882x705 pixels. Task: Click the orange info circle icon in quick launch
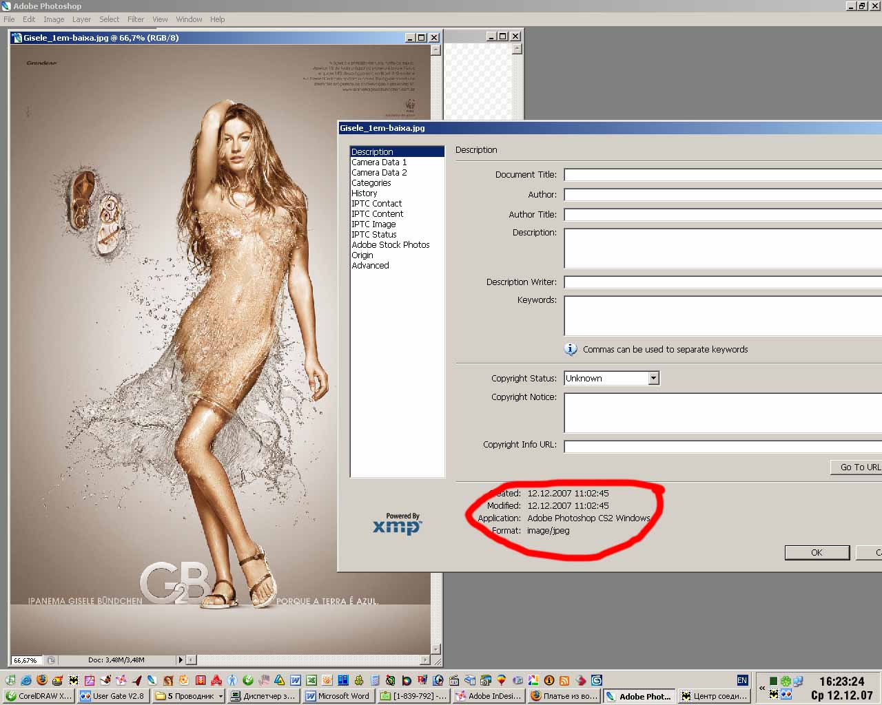coord(549,680)
